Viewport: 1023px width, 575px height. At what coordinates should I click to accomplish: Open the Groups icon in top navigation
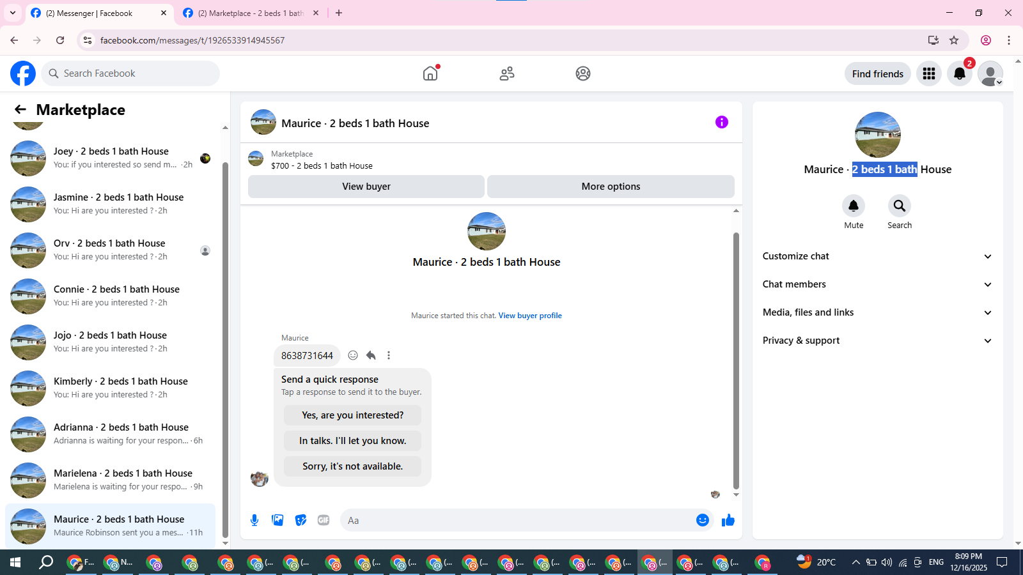pos(583,73)
